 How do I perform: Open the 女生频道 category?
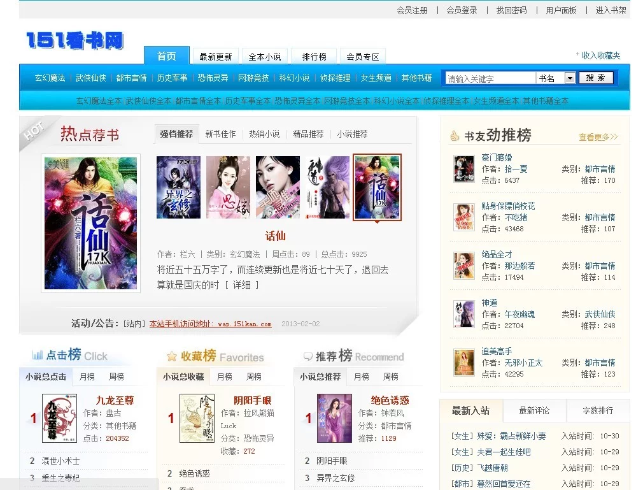click(x=376, y=78)
